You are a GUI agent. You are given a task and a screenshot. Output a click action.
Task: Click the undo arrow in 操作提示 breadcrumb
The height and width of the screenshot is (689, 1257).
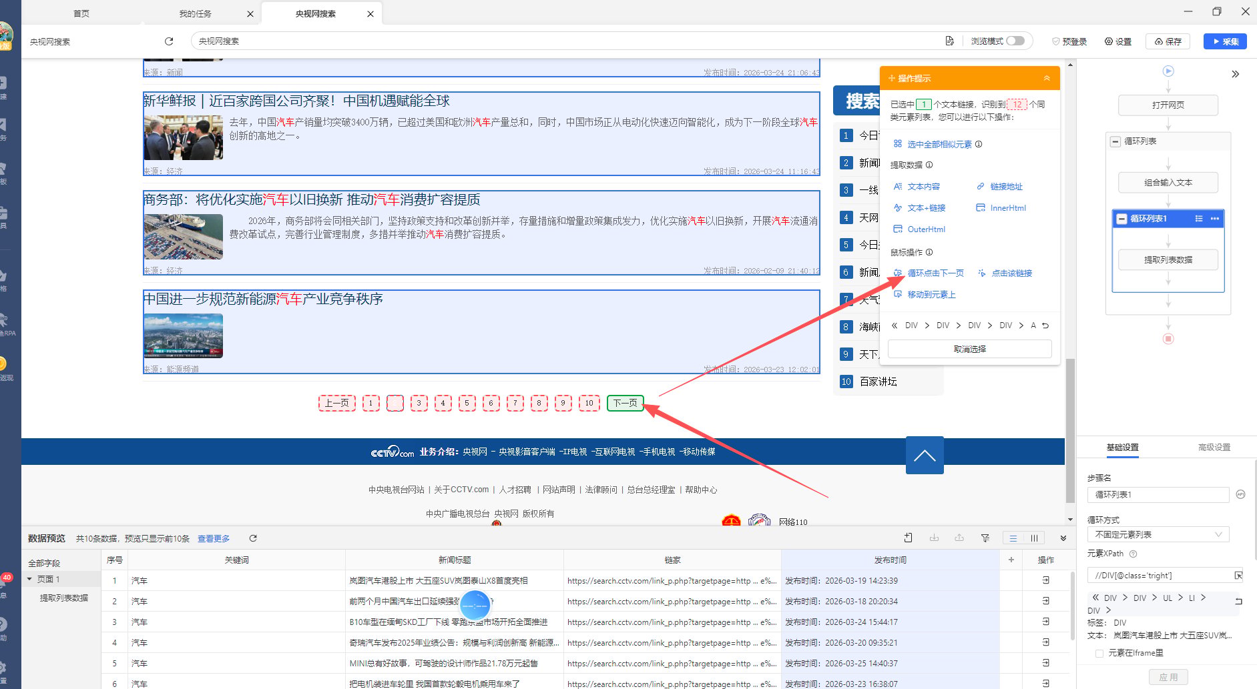(1045, 325)
